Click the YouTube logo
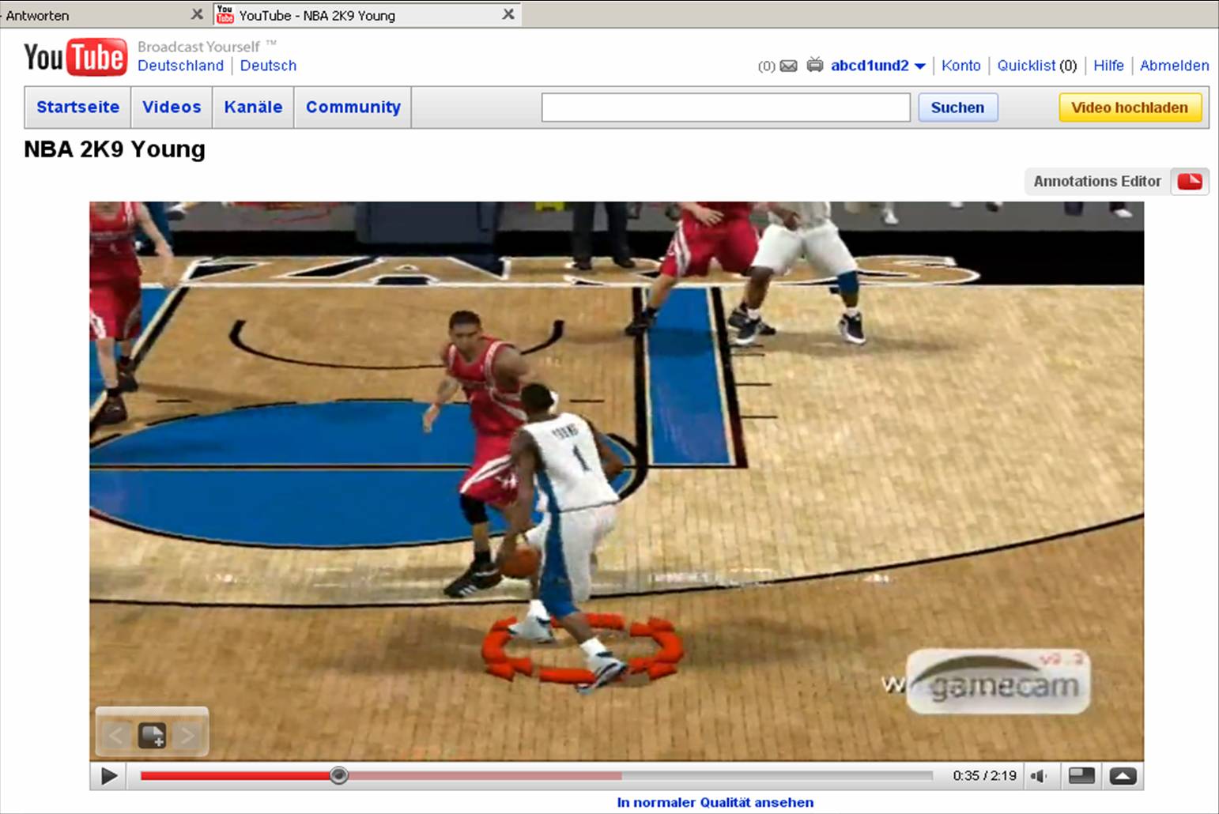 (x=75, y=57)
